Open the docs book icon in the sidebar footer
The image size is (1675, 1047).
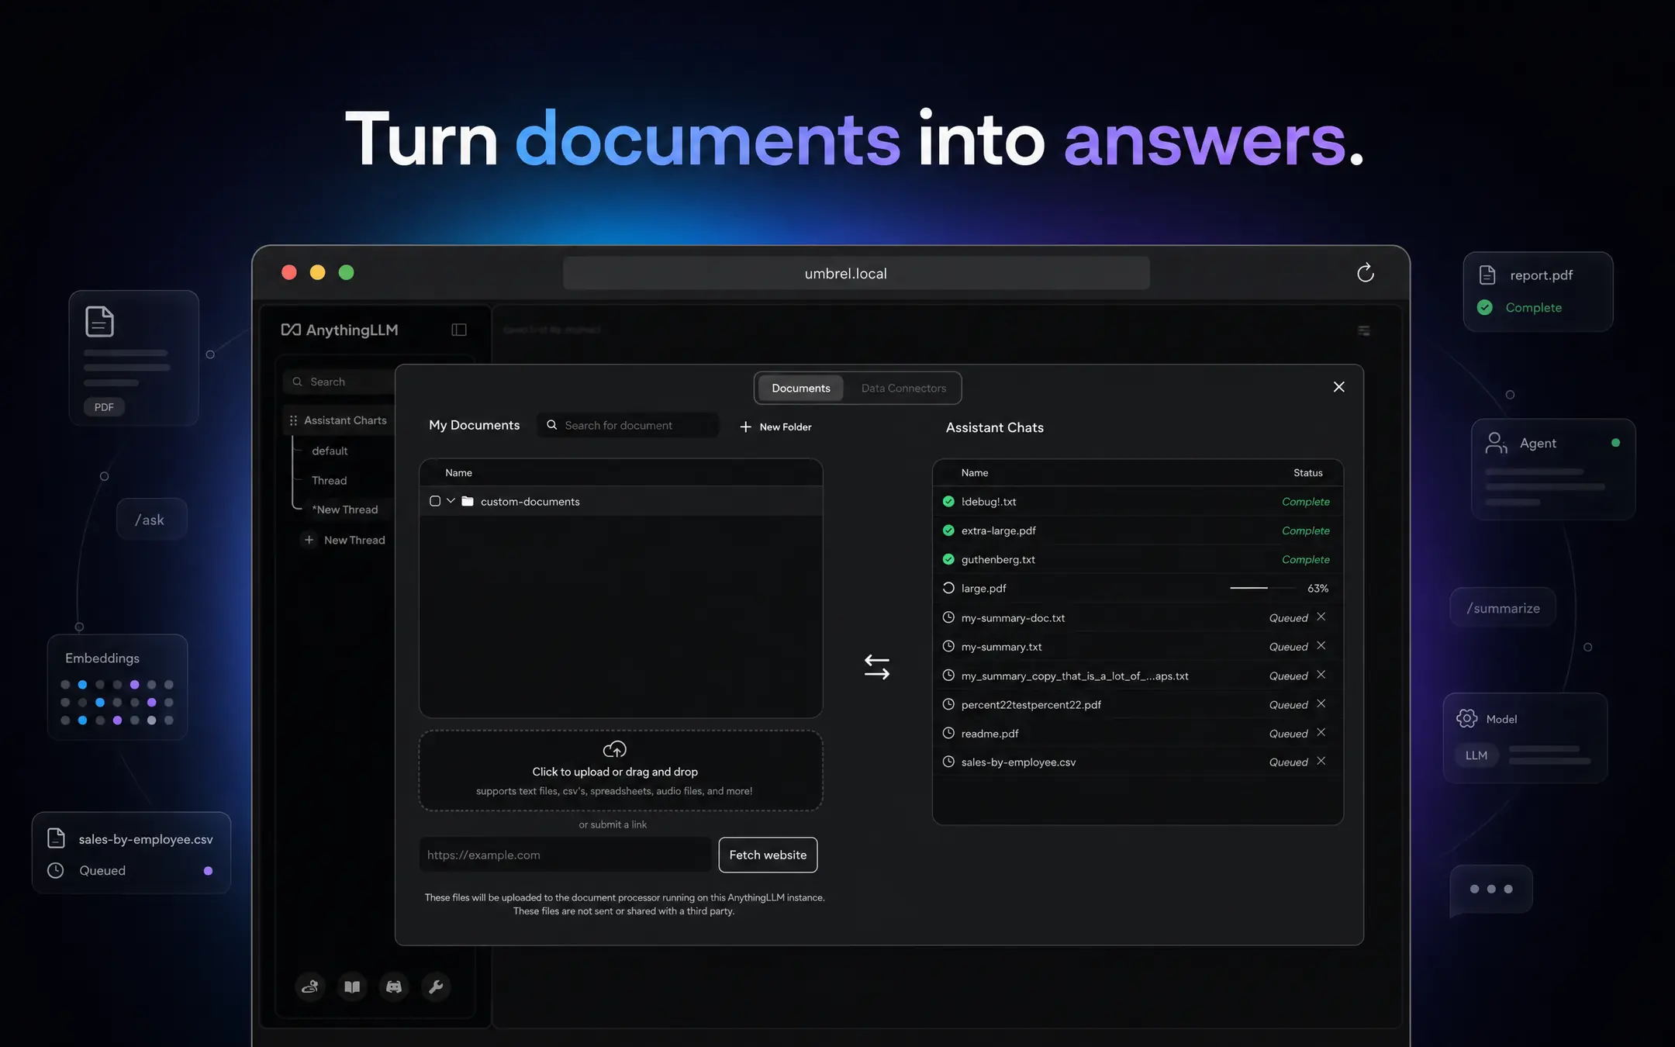coord(352,987)
